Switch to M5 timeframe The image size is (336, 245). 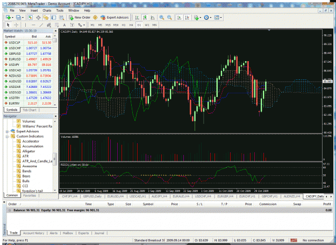coord(100,25)
